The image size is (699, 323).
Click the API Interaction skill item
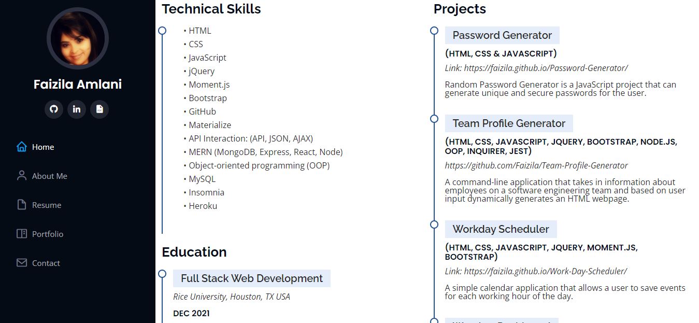[x=251, y=138]
